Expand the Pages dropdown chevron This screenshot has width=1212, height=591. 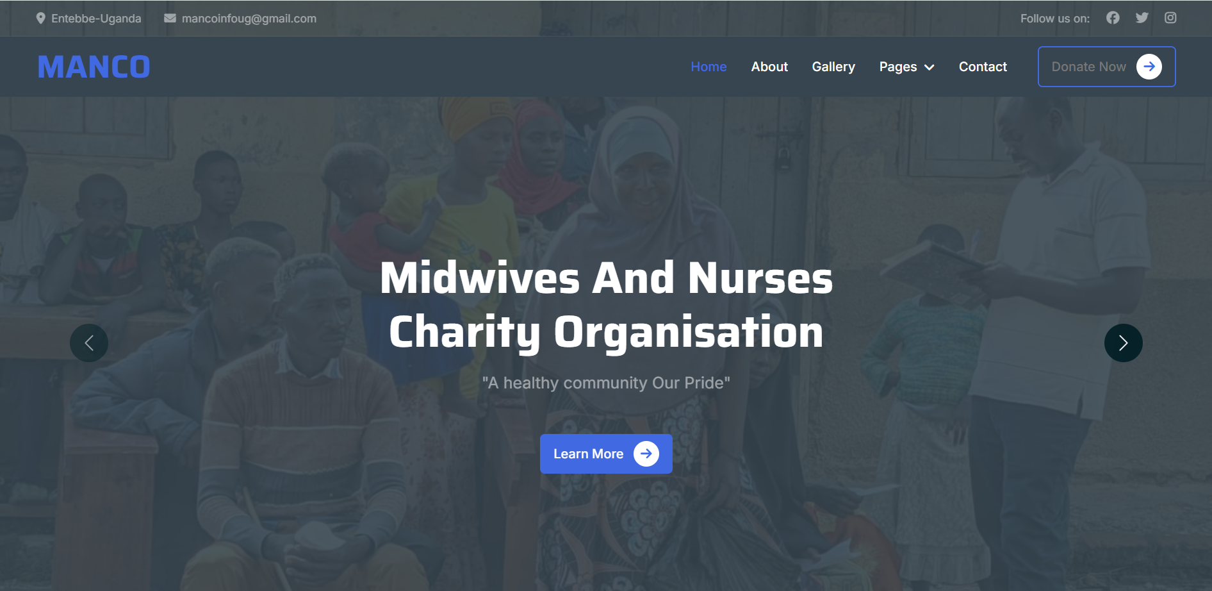coord(929,67)
